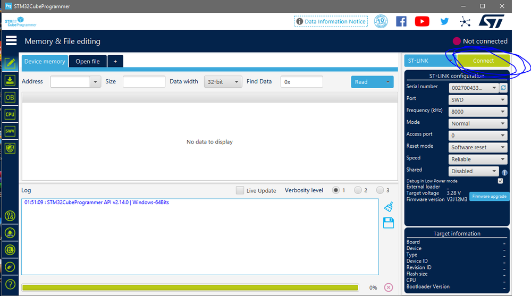Select verbosity level 1 radio
Screen dimensions: 531x296
click(x=335, y=190)
